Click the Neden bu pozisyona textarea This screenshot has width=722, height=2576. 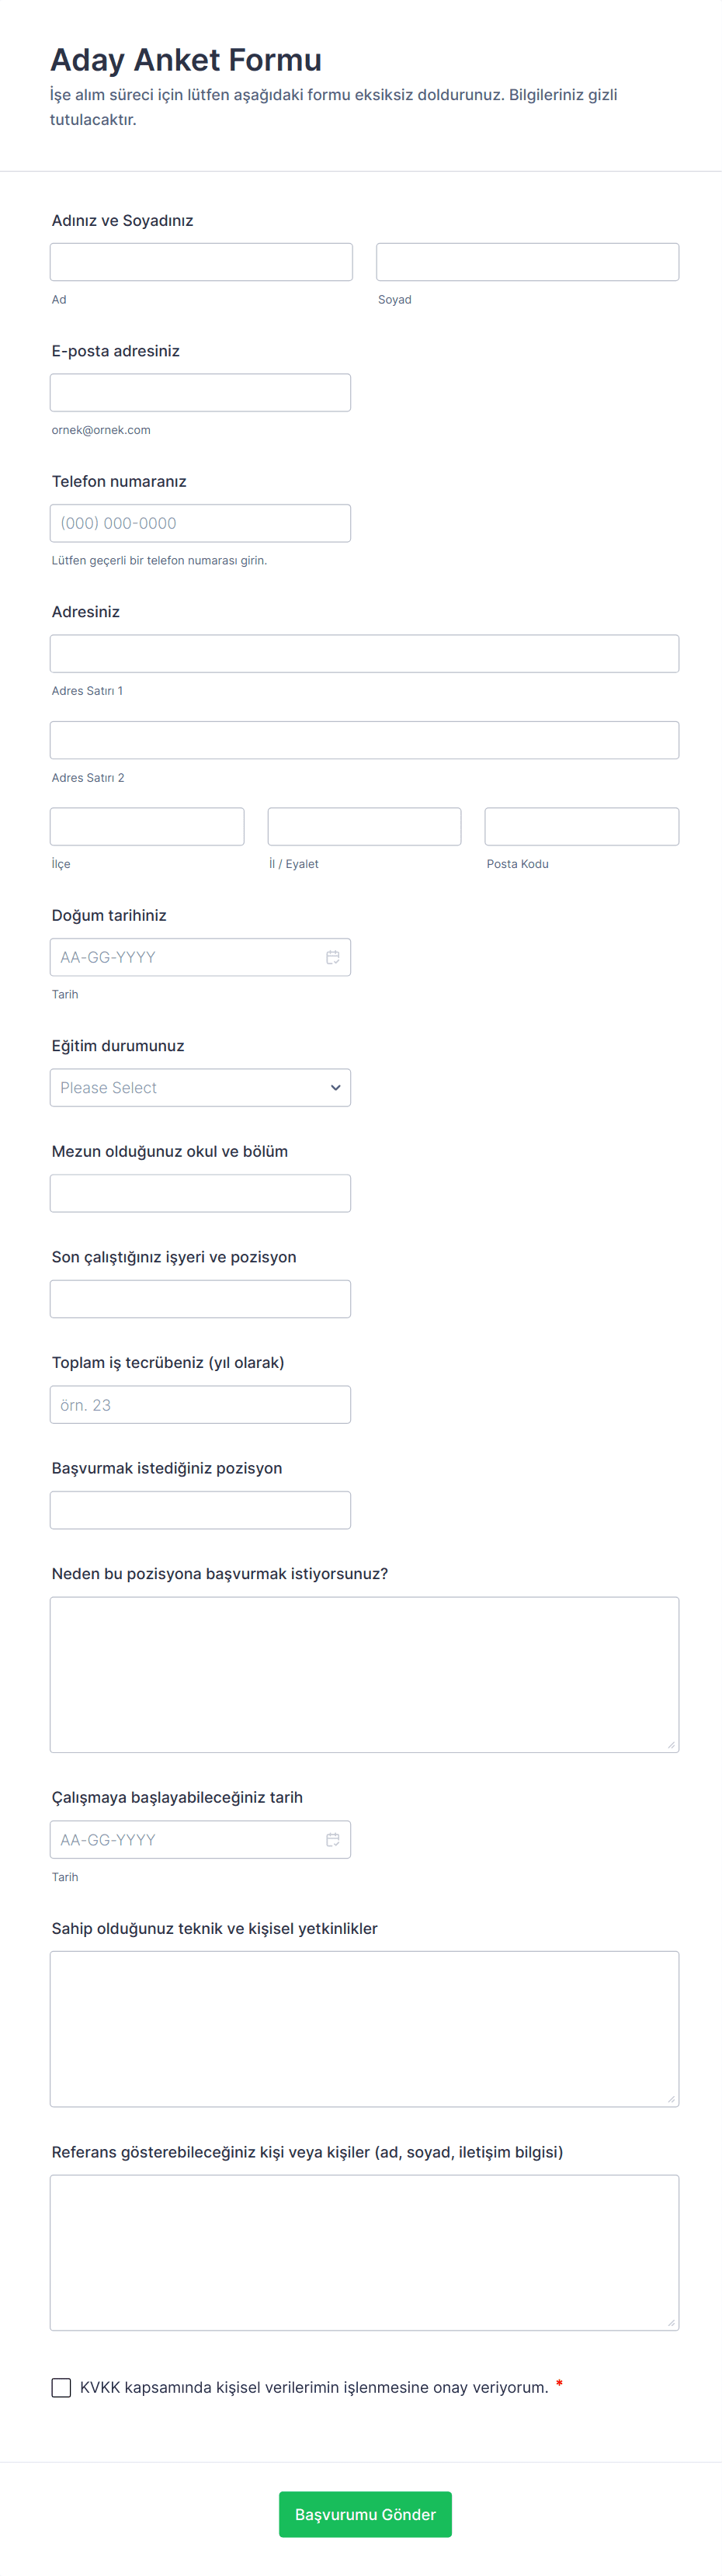tap(364, 1674)
